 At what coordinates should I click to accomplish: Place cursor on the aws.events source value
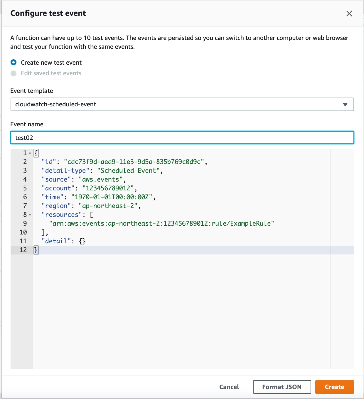[100, 180]
